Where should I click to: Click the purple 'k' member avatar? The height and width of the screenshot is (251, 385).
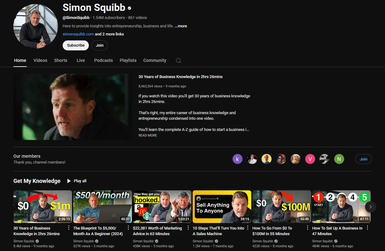(237, 159)
